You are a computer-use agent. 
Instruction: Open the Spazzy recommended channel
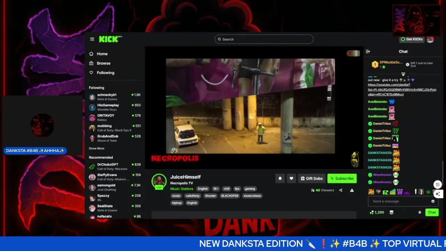click(x=115, y=198)
